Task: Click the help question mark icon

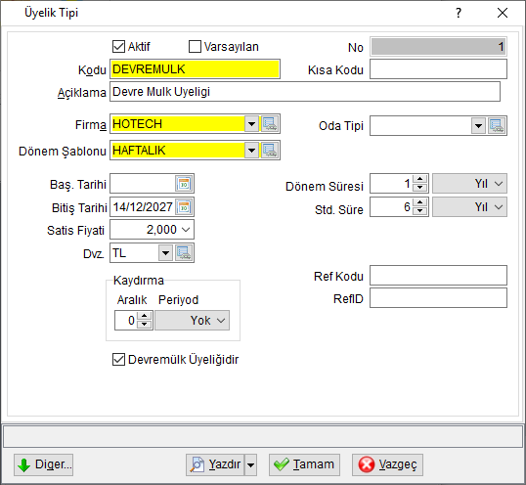Action: 459,13
